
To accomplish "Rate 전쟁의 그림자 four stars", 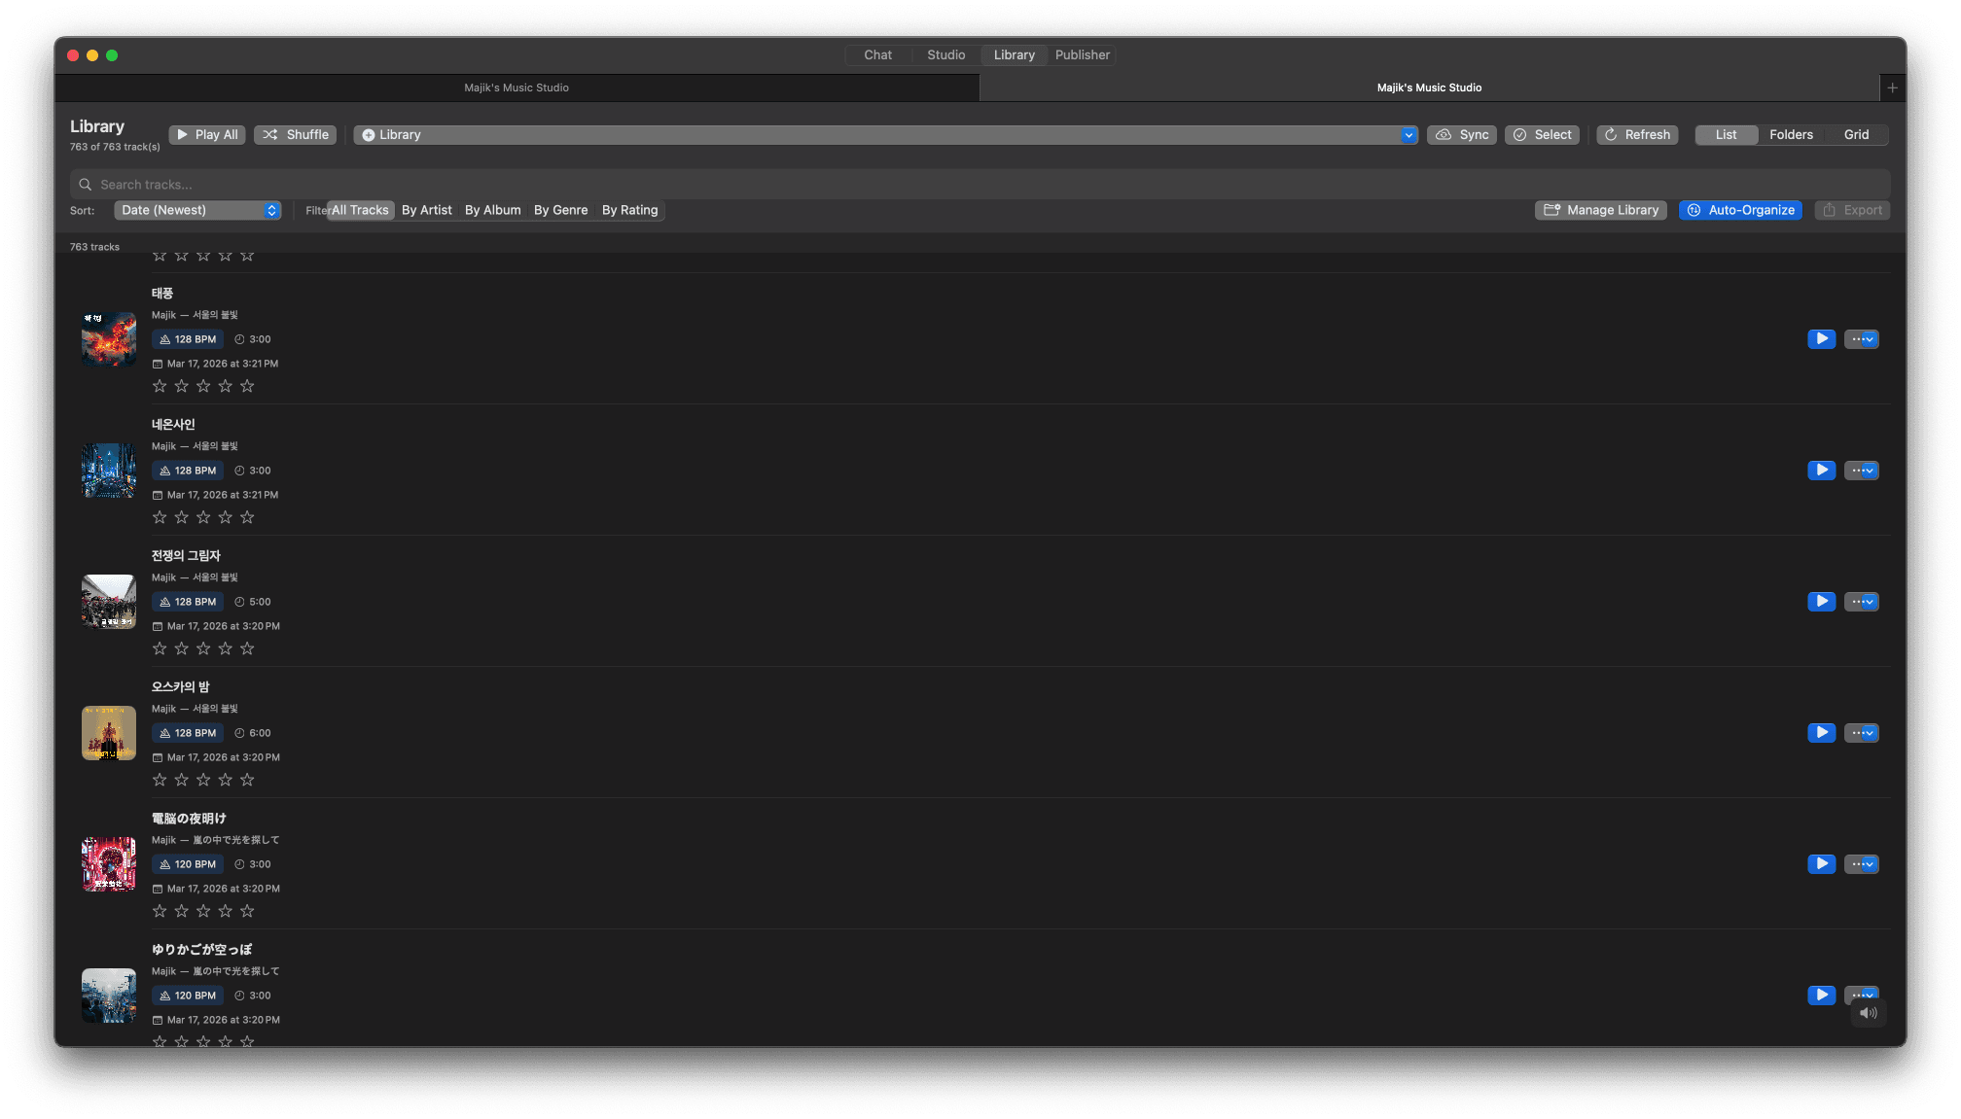I will 225,648.
